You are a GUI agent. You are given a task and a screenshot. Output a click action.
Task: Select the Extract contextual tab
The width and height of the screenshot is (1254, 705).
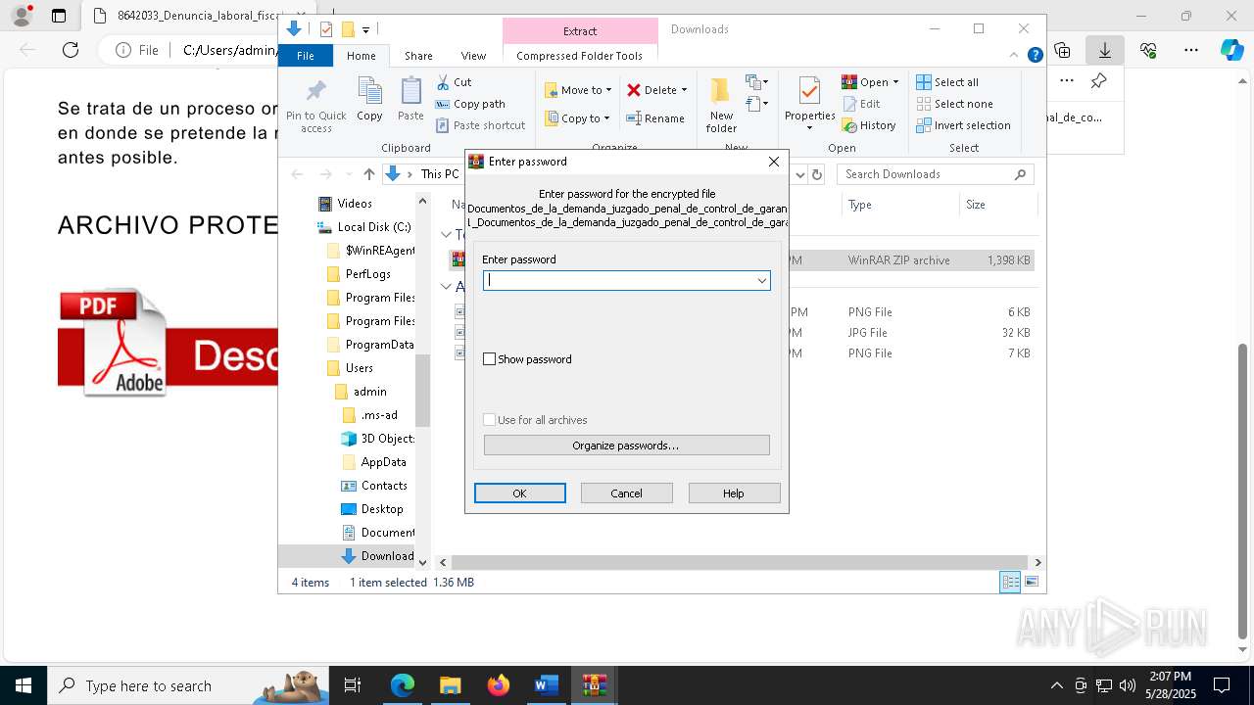click(x=580, y=30)
